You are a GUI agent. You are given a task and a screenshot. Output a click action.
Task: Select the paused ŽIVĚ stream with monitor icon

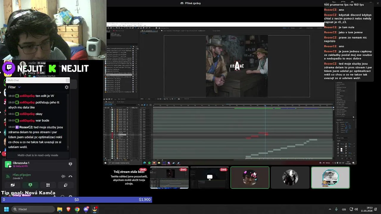(210, 177)
